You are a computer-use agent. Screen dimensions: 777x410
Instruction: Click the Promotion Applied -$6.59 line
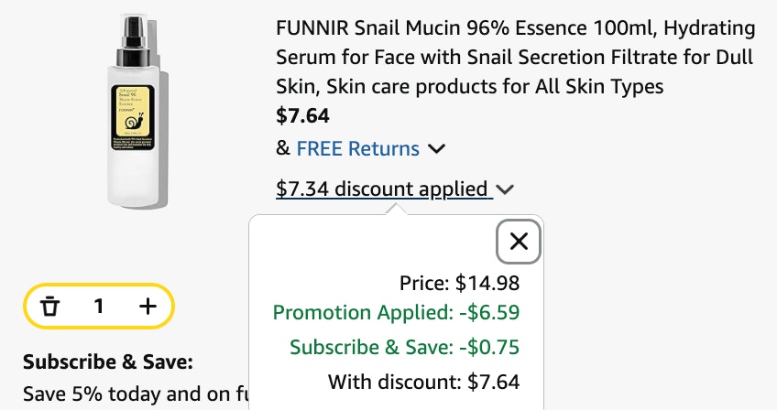[396, 312]
